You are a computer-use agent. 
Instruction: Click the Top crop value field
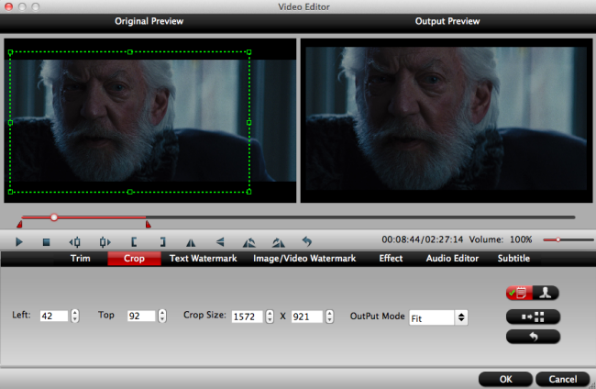(141, 316)
